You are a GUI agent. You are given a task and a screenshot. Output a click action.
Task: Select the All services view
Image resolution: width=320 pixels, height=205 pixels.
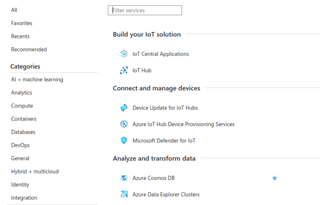coord(14,10)
